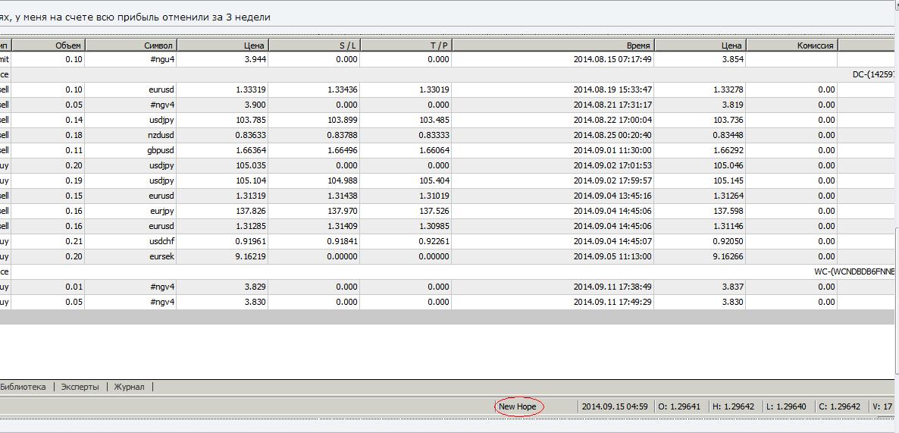Click the Комиссия column header
899x433 pixels.
click(x=792, y=45)
